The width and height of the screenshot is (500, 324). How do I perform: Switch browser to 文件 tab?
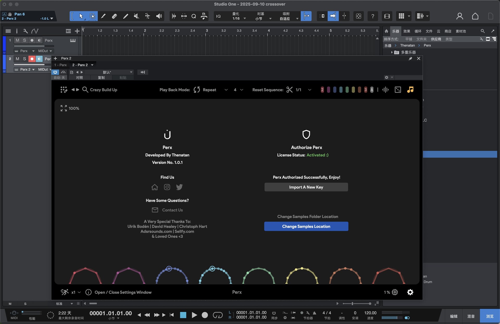pyautogui.click(x=429, y=31)
